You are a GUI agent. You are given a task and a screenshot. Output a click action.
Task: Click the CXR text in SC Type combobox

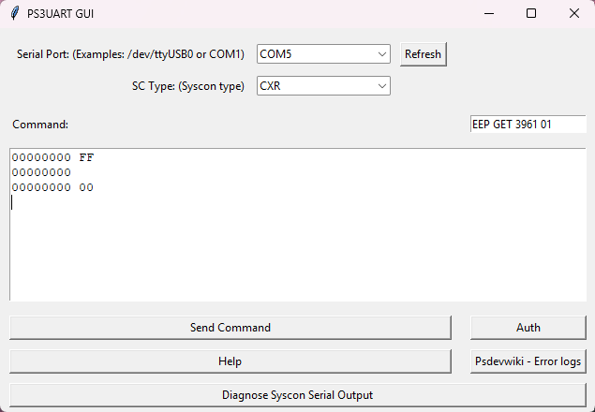[x=272, y=86]
